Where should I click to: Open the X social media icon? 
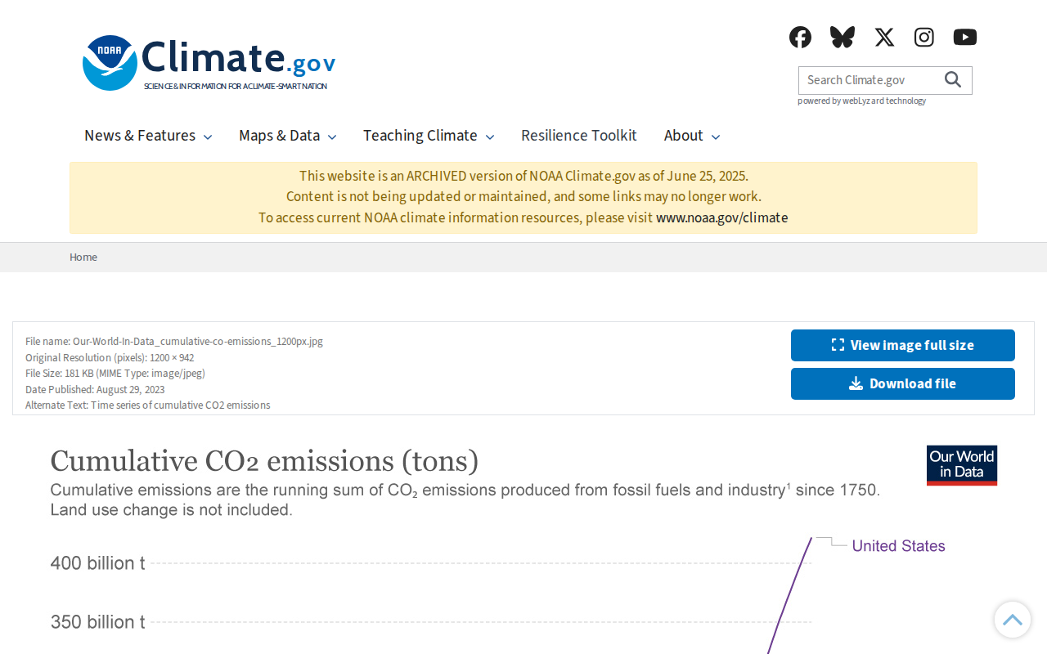click(x=884, y=37)
